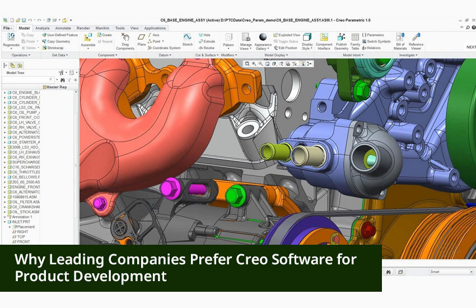This screenshot has height=308, width=476.
Task: Choose the Revolve tool
Action: click(x=207, y=48)
